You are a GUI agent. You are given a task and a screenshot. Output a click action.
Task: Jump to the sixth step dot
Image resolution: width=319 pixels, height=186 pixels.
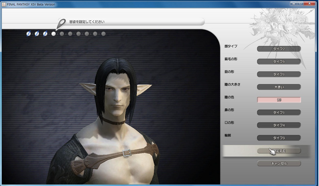pos(70,34)
